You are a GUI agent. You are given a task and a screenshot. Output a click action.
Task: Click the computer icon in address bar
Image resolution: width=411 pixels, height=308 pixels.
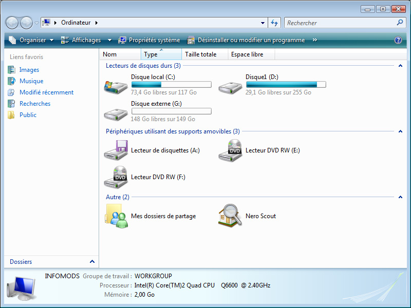tap(46, 23)
